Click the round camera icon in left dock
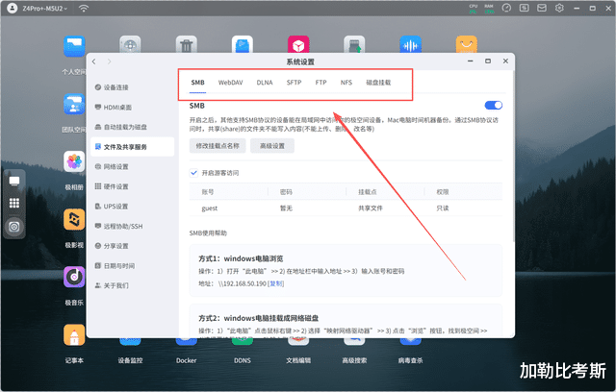Screen dimensions: 616x392 point(14,227)
